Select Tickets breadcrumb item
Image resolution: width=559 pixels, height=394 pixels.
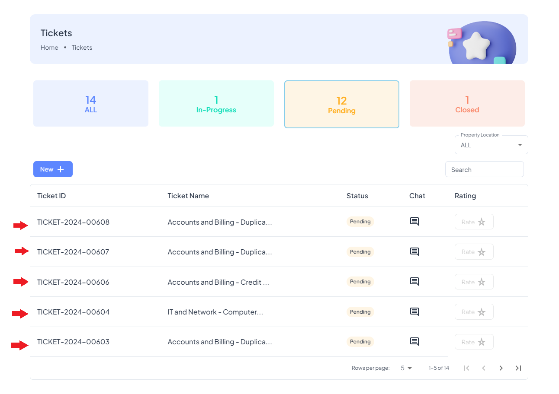pyautogui.click(x=82, y=48)
